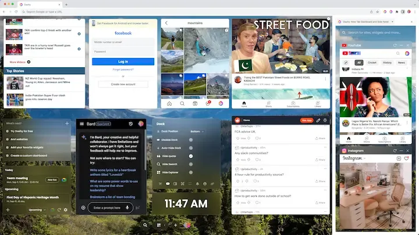Open three-dot menu of Lagos Nigeria video
The width and height of the screenshot is (419, 235).
pos(407,122)
